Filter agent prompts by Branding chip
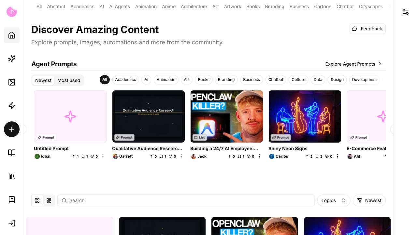 [226, 80]
